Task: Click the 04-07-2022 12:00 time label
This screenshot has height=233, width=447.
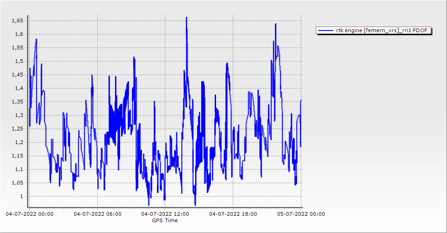Action: point(165,214)
